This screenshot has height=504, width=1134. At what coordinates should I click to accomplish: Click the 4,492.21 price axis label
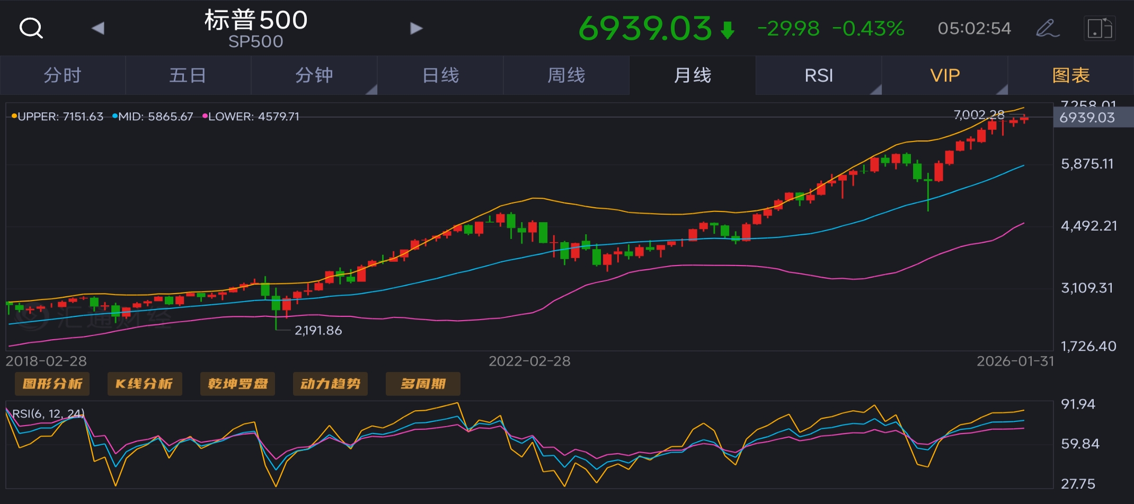[1089, 226]
